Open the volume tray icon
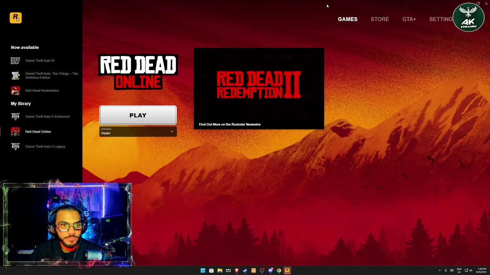 470,270
